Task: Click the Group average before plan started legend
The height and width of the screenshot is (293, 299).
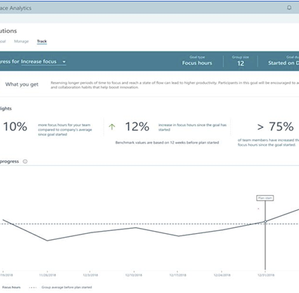Action: click(61, 287)
